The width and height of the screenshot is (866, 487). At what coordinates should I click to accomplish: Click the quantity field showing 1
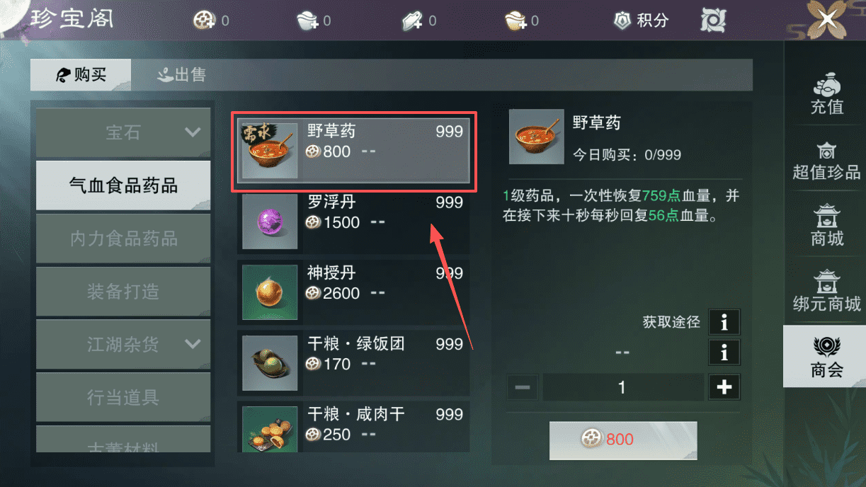pos(623,387)
